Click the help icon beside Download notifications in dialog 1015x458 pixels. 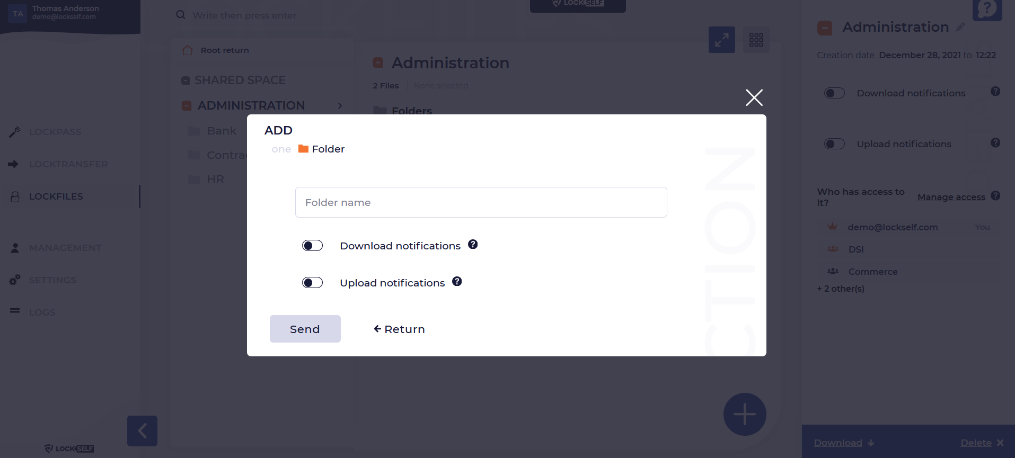coord(473,244)
